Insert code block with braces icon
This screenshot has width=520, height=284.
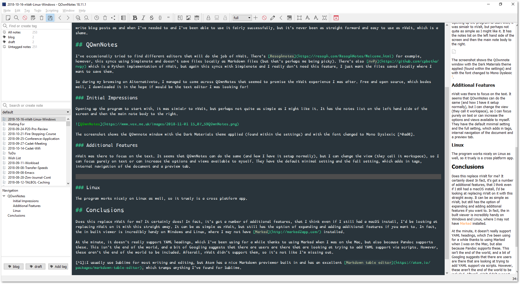tap(160, 18)
